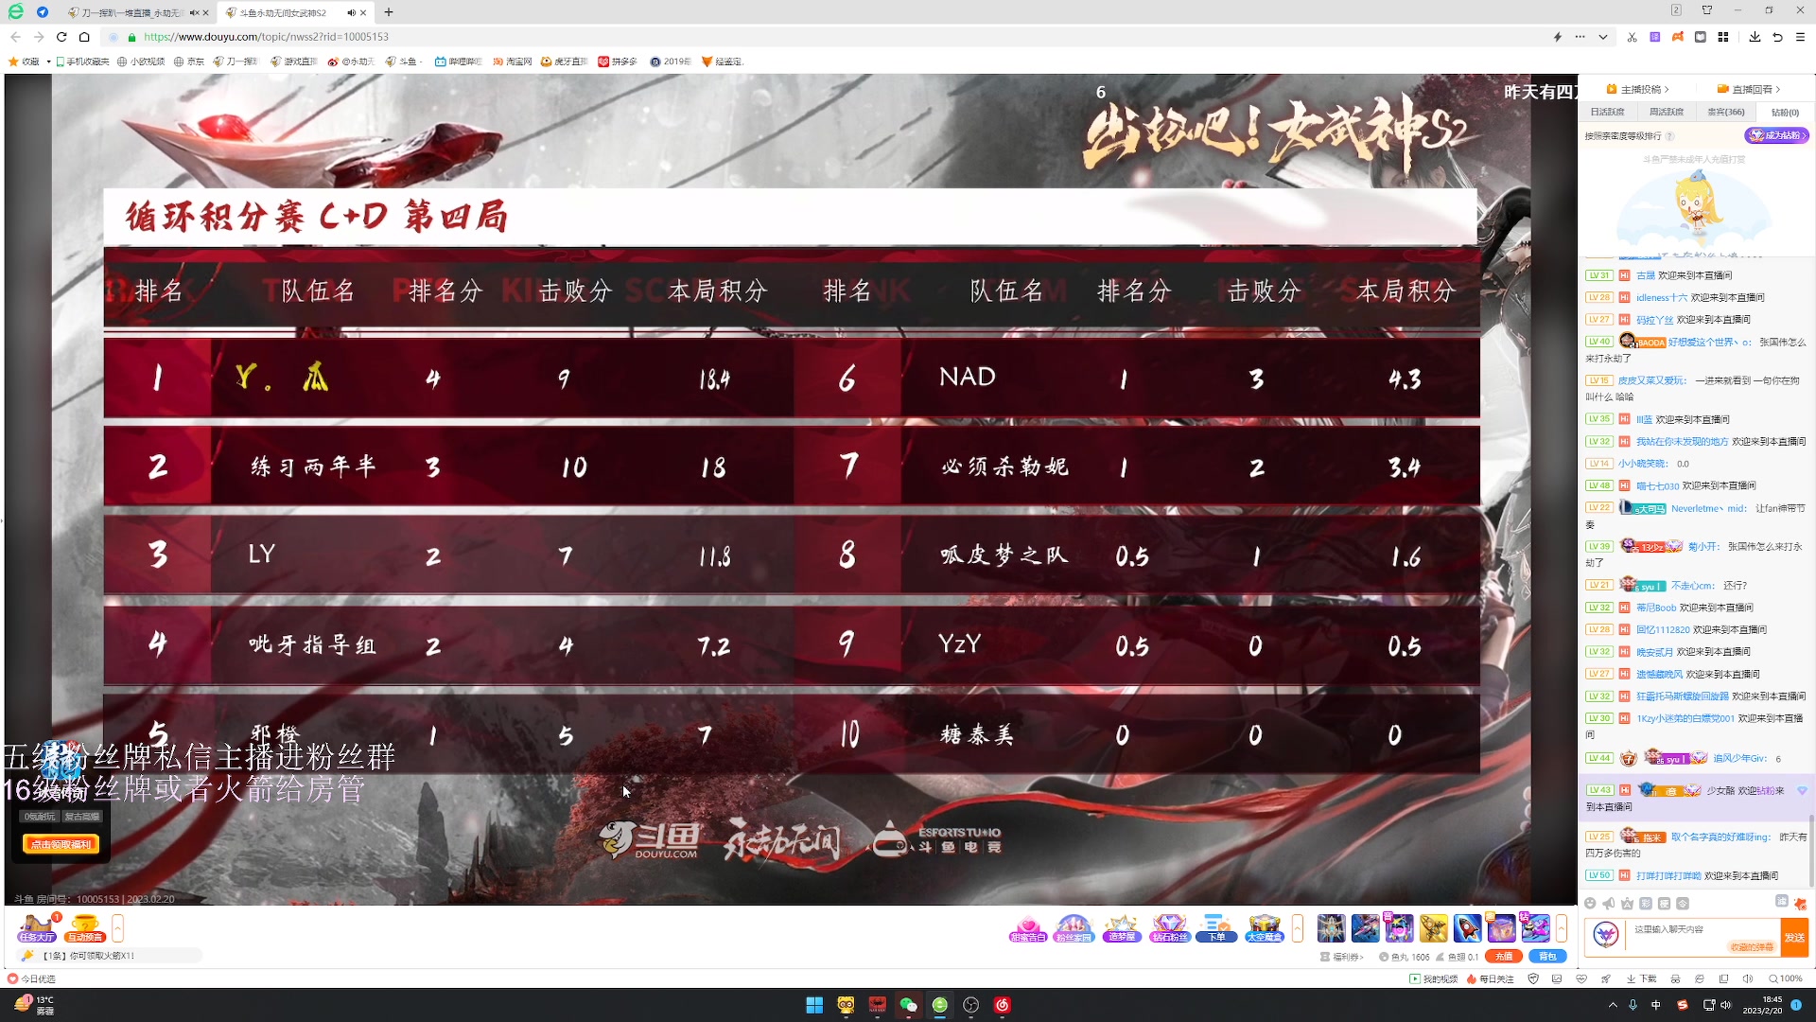Mute the sound on the active tab
1816x1022 pixels.
pyautogui.click(x=351, y=12)
